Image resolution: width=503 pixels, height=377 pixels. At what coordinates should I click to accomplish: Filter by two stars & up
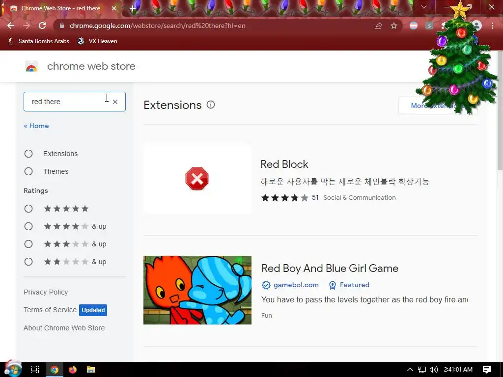(x=28, y=262)
